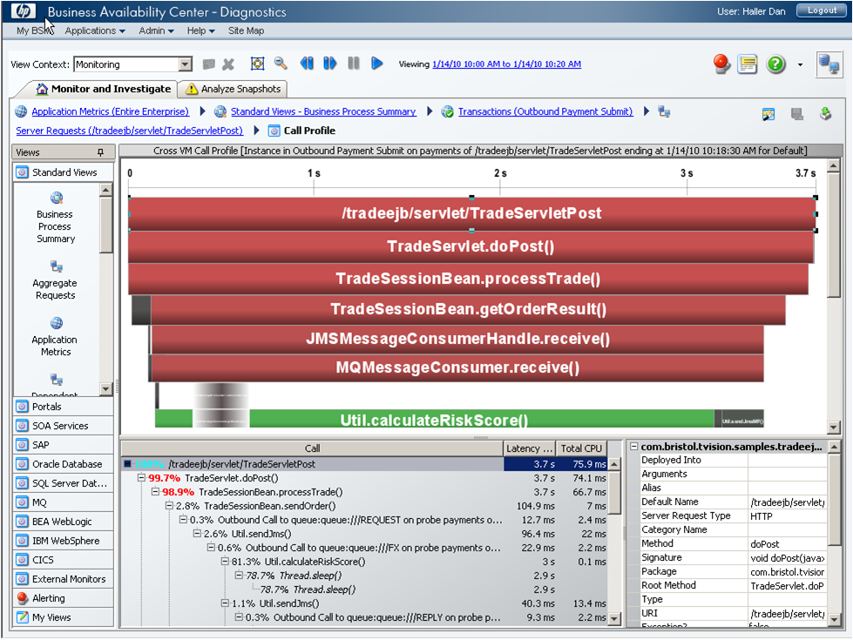Select the Monitor and Investigate tab
The width and height of the screenshot is (853, 640).
(x=104, y=89)
